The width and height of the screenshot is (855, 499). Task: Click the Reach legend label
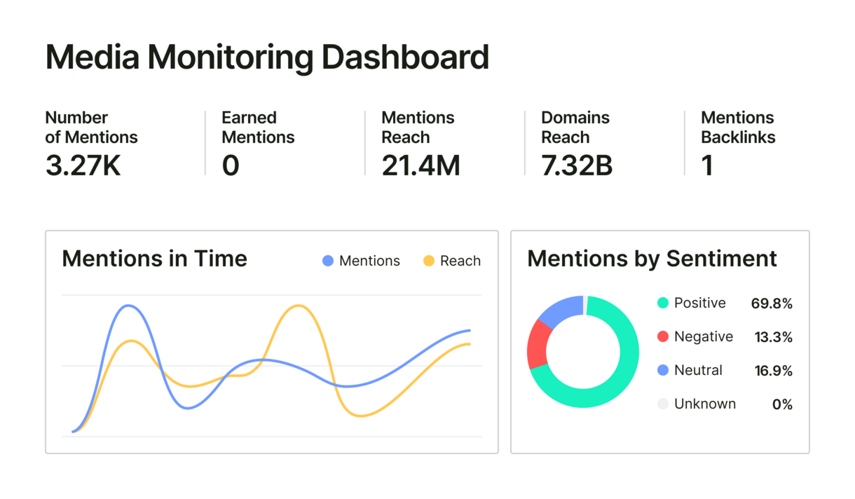(x=460, y=261)
